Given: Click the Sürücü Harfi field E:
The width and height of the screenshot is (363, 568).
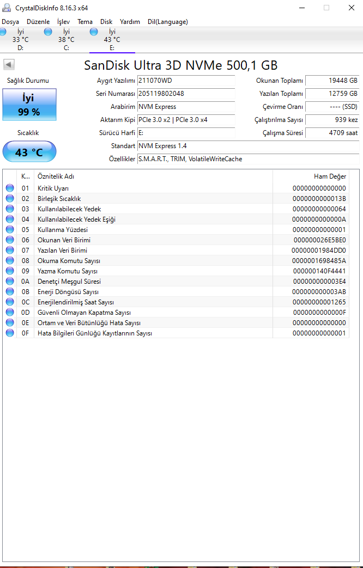Looking at the screenshot, I should coord(186,132).
